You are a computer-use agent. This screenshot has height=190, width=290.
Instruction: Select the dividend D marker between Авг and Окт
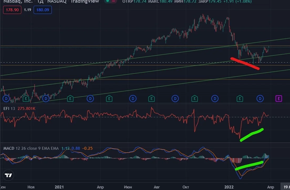coord(175,99)
